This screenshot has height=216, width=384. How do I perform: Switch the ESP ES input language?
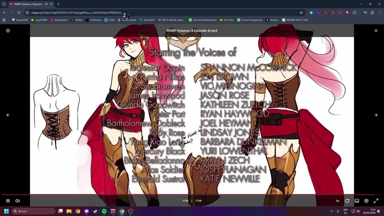[x=346, y=211]
